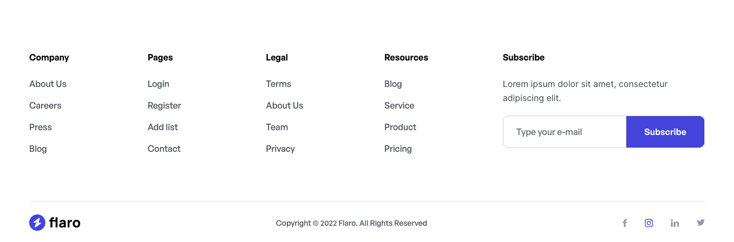Focus the Type your e-mail field

coord(565,132)
